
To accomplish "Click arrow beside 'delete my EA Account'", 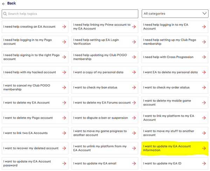I will [x=64, y=102].
